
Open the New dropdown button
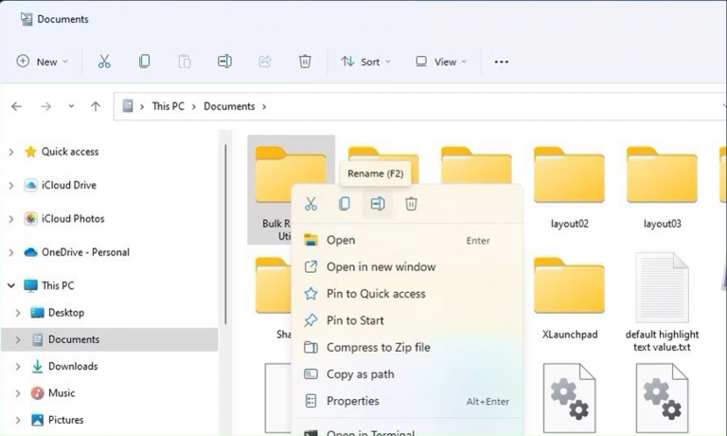pyautogui.click(x=43, y=62)
